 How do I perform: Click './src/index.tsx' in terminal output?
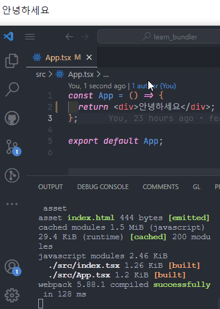point(84,265)
